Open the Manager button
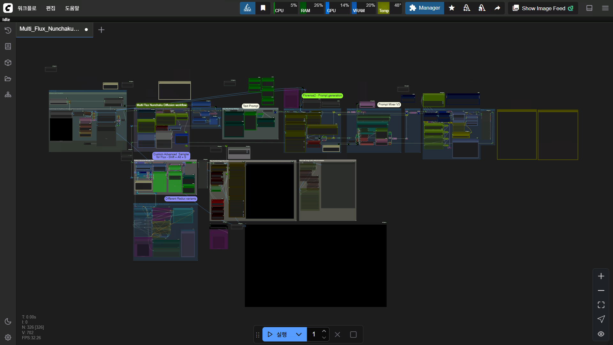The height and width of the screenshot is (345, 613). [424, 8]
